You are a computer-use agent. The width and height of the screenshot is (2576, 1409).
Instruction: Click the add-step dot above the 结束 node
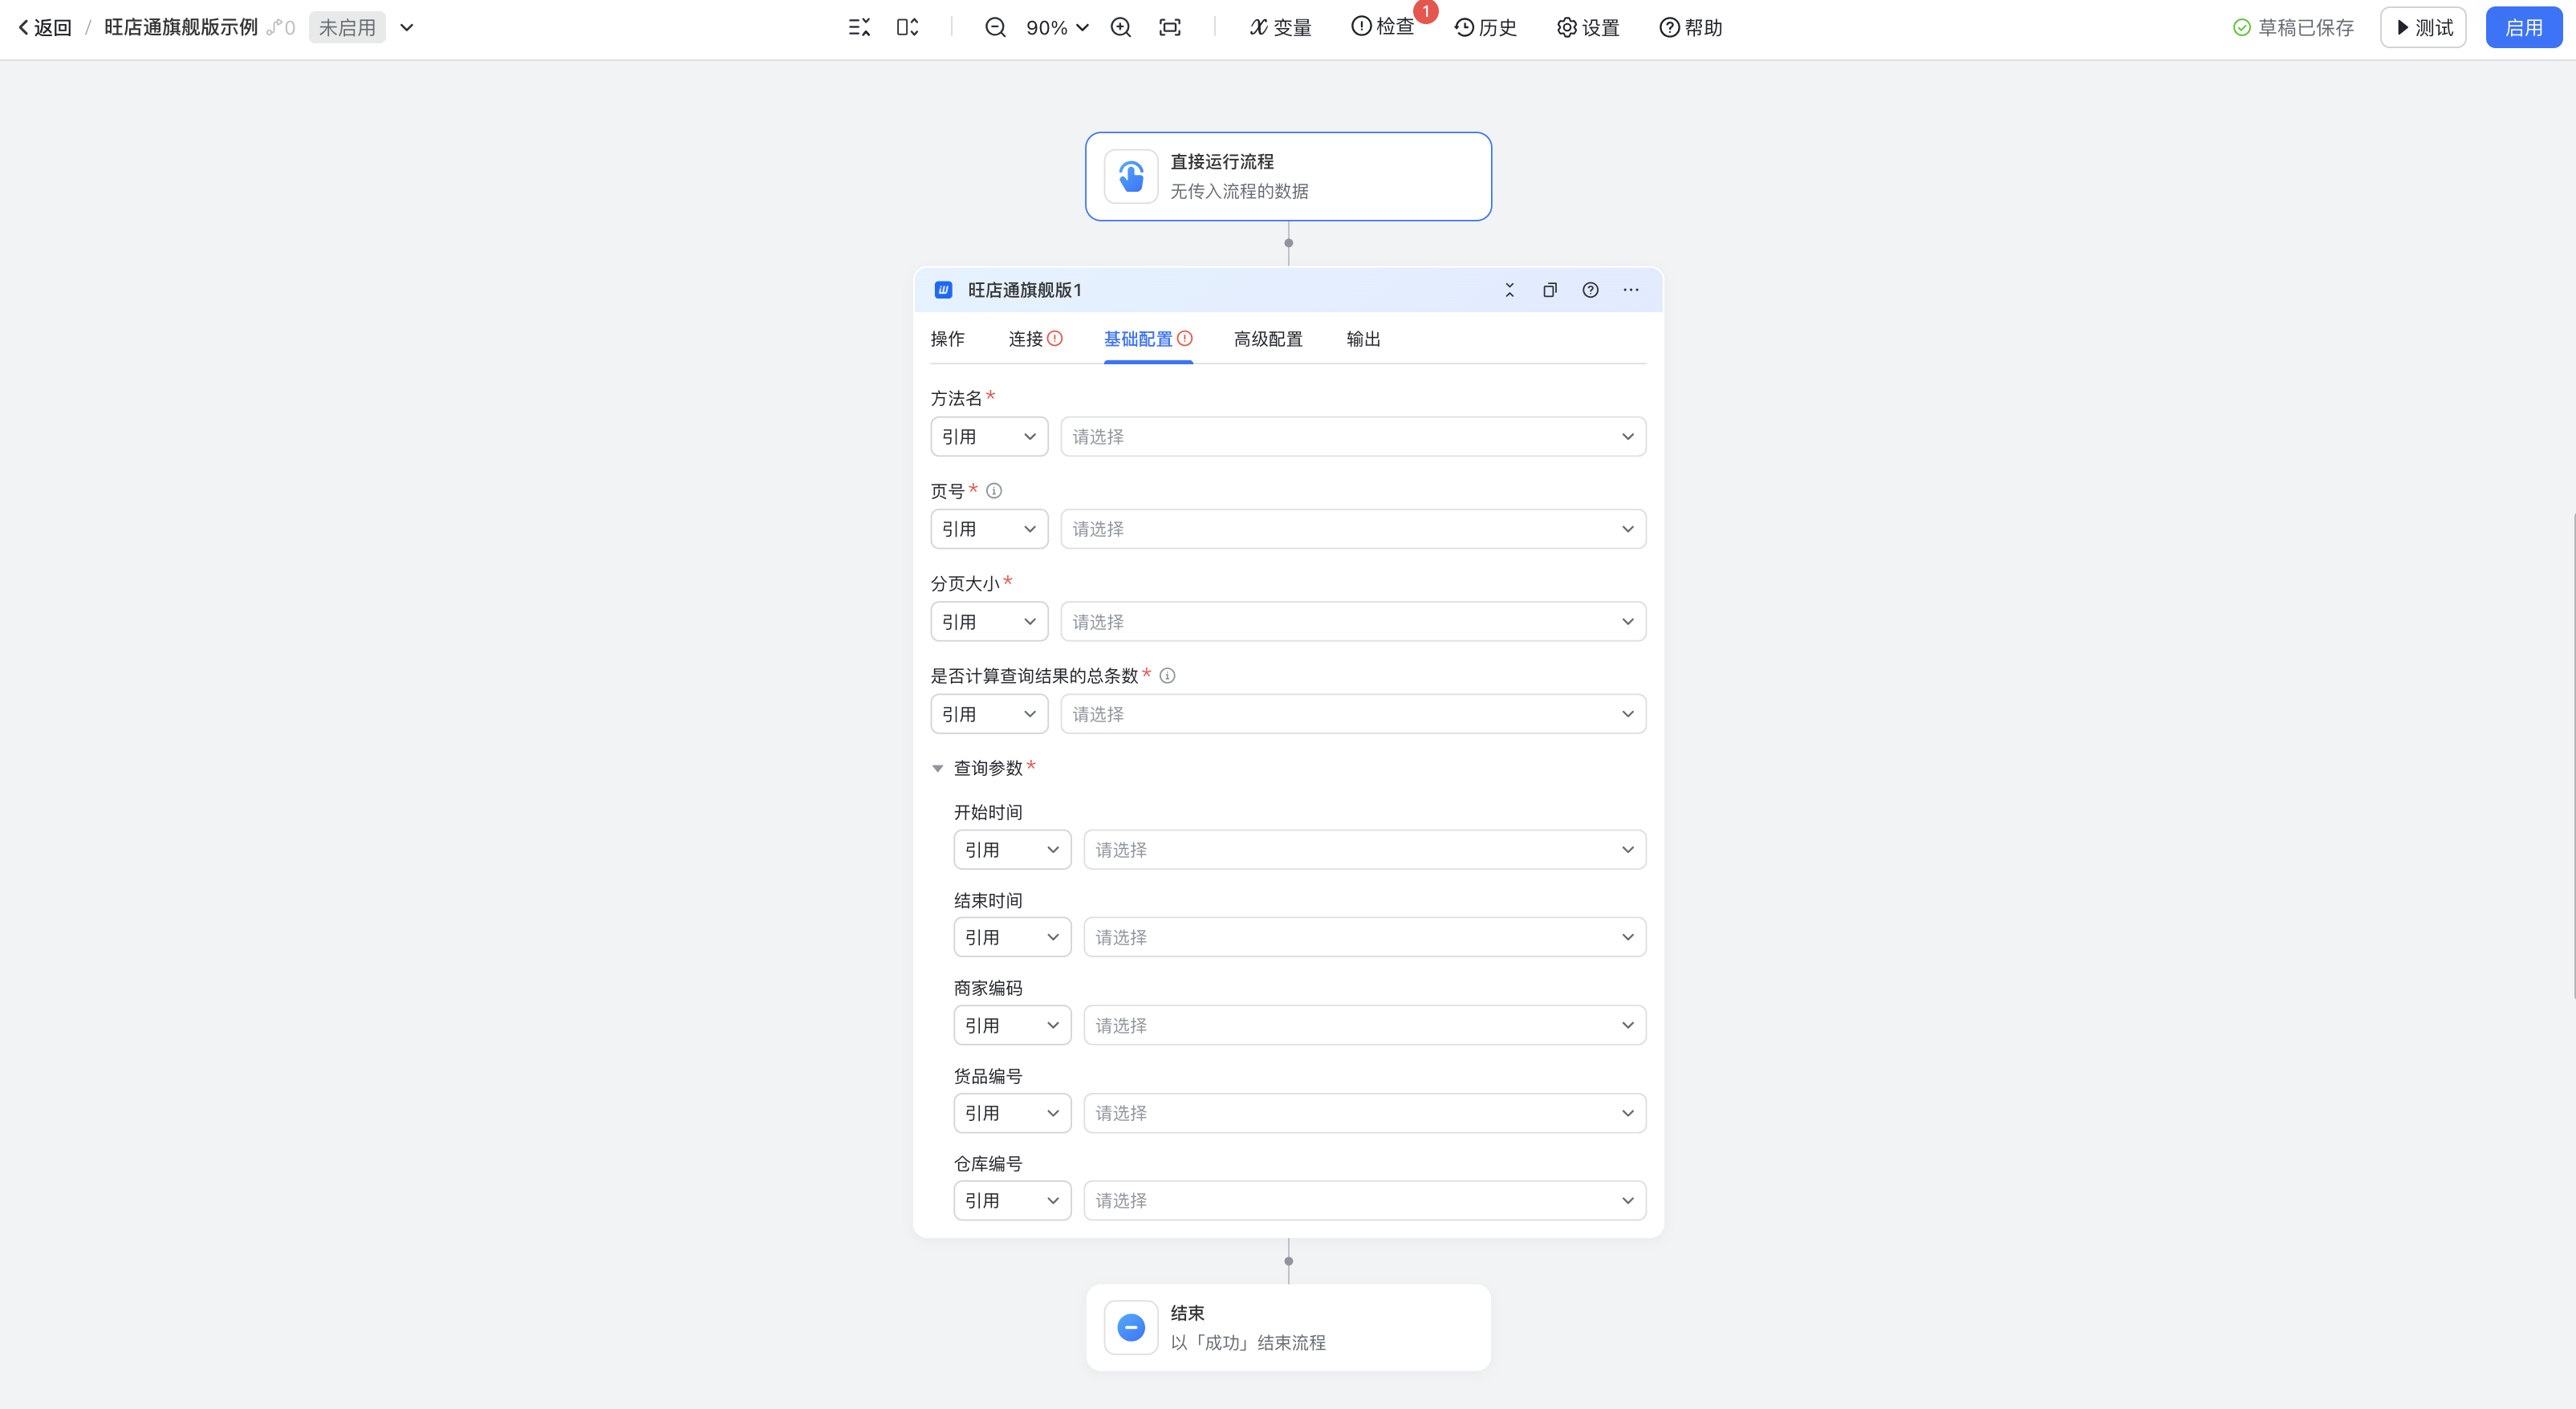(x=1288, y=1261)
